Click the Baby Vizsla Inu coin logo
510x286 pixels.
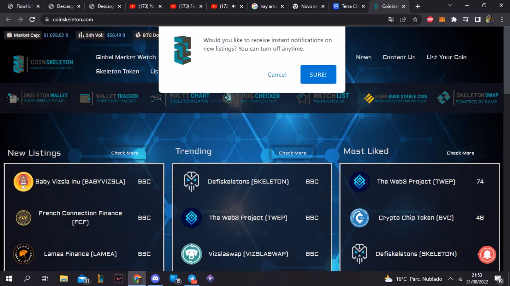point(24,182)
